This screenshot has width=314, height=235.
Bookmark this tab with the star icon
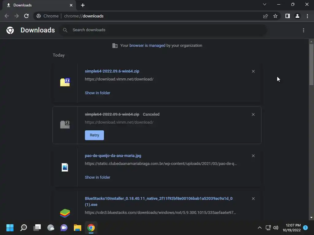(x=275, y=16)
